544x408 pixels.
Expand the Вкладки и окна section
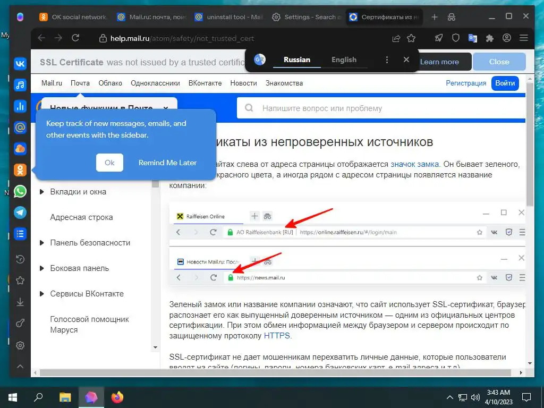point(42,192)
